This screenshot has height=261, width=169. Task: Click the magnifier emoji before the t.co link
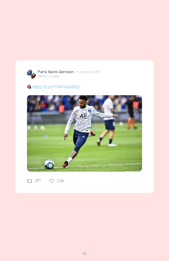29,87
